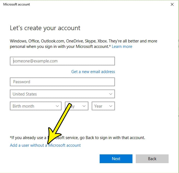179x173 pixels.
Task: Click the someone@example.com email field
Action: tap(62, 61)
